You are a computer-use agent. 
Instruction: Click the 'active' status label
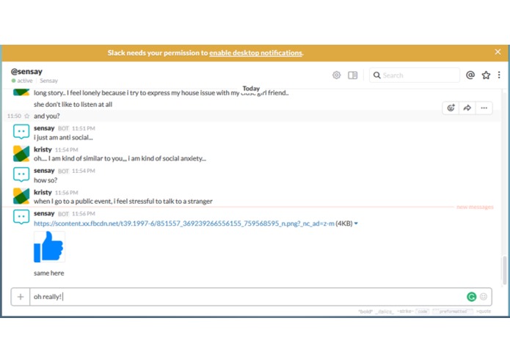tap(24, 81)
